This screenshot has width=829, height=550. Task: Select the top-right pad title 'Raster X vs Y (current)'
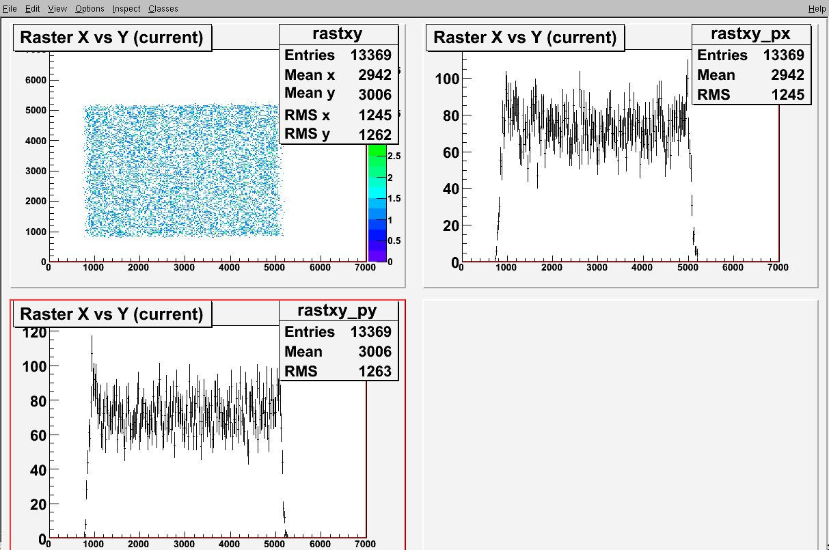pos(525,37)
